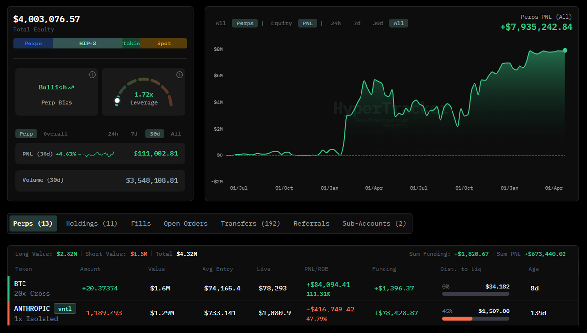
Task: Sort positions by Value column
Action: [157, 269]
